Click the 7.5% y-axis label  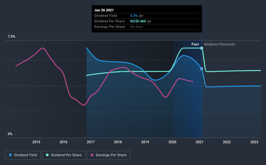pyautogui.click(x=11, y=37)
